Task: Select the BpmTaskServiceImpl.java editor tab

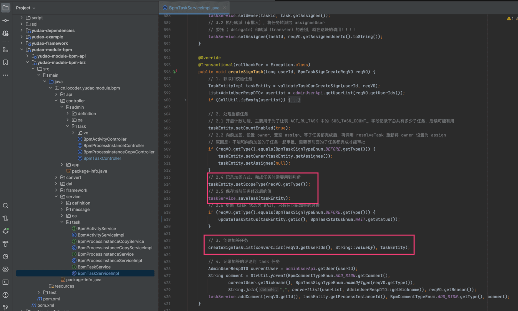Action: point(194,8)
